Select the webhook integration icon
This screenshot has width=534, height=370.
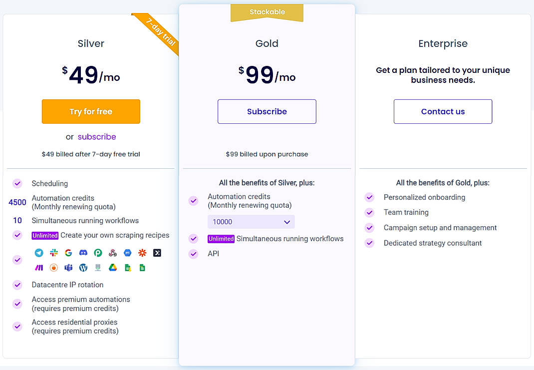click(112, 253)
